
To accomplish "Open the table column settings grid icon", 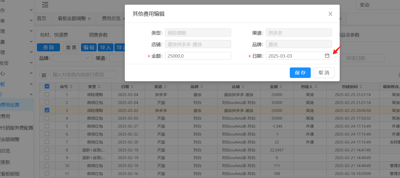I will click(x=44, y=75).
